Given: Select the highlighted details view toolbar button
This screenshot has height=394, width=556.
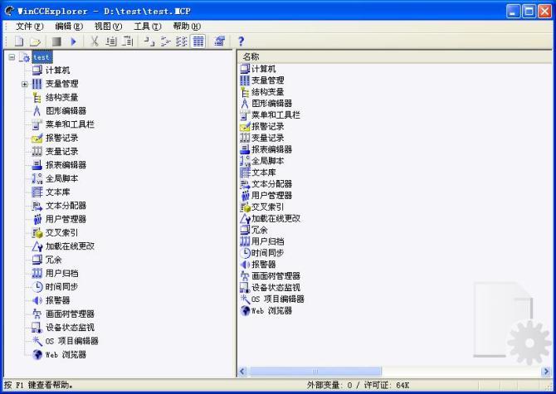Looking at the screenshot, I should 198,41.
